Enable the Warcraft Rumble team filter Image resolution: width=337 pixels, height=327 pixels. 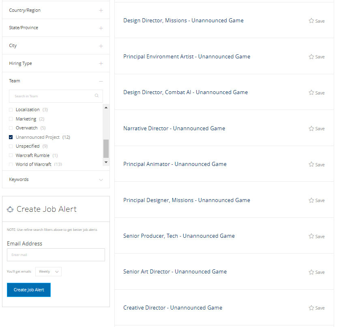pyautogui.click(x=11, y=155)
